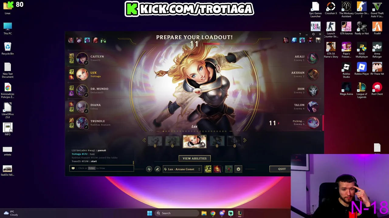
Task: Open the weather widget showing Cloudy
Action: coord(11,213)
